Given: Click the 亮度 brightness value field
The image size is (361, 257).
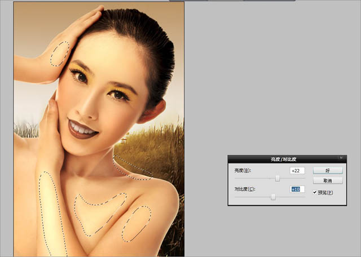Looking at the screenshot, I should 297,171.
